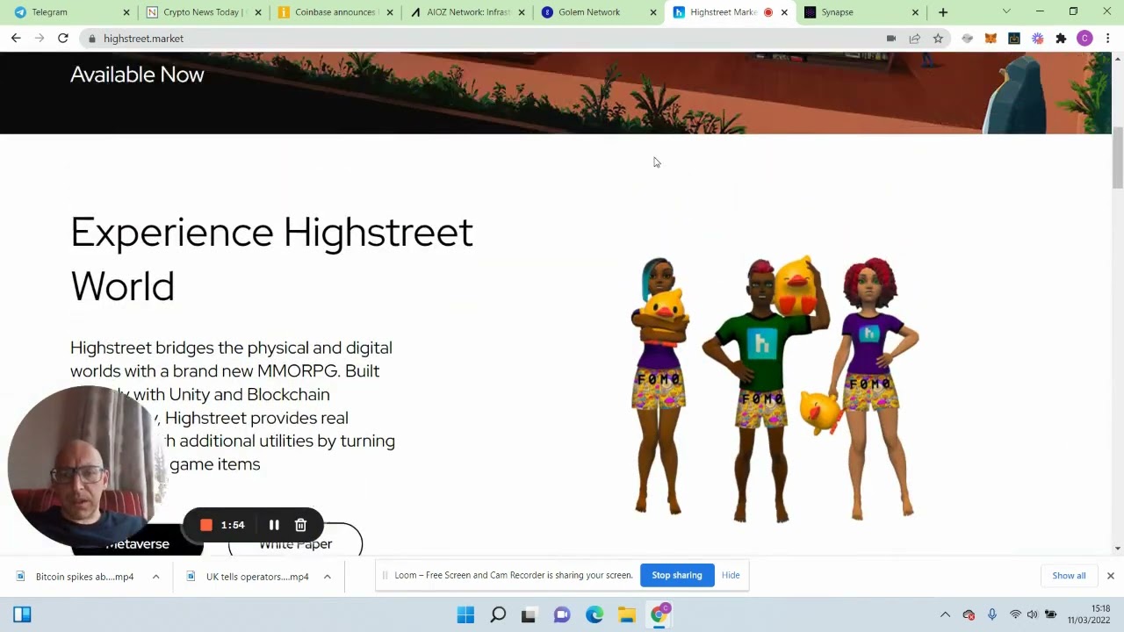
Task: Open Task View on the taskbar
Action: pos(529,614)
